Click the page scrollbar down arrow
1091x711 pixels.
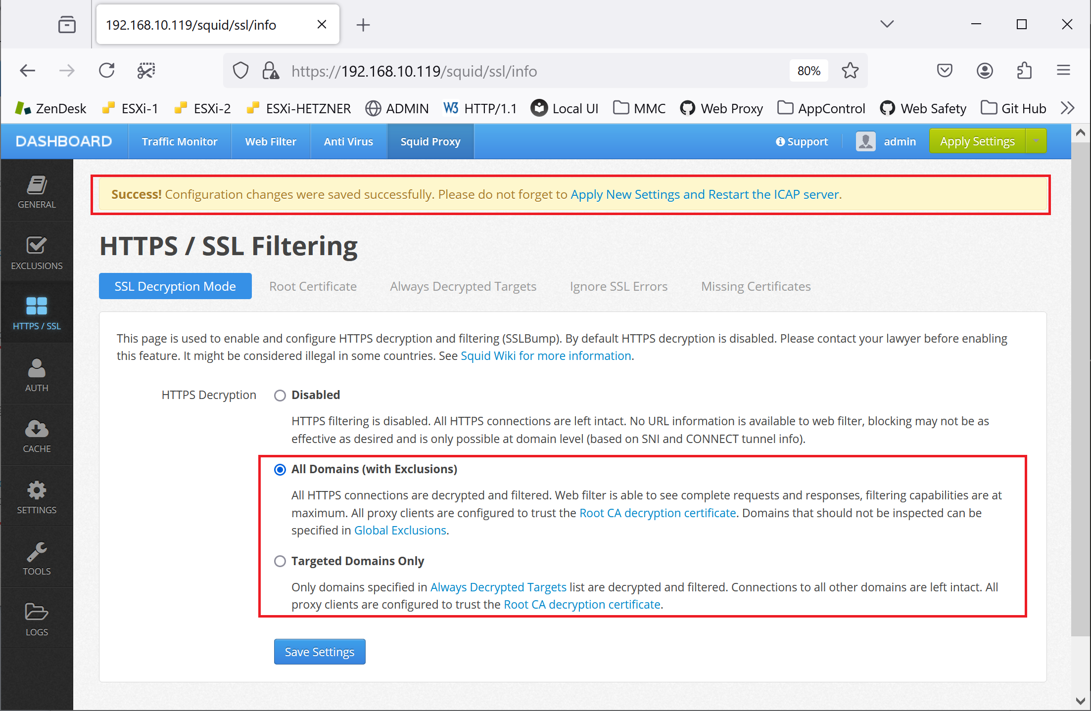tap(1081, 701)
